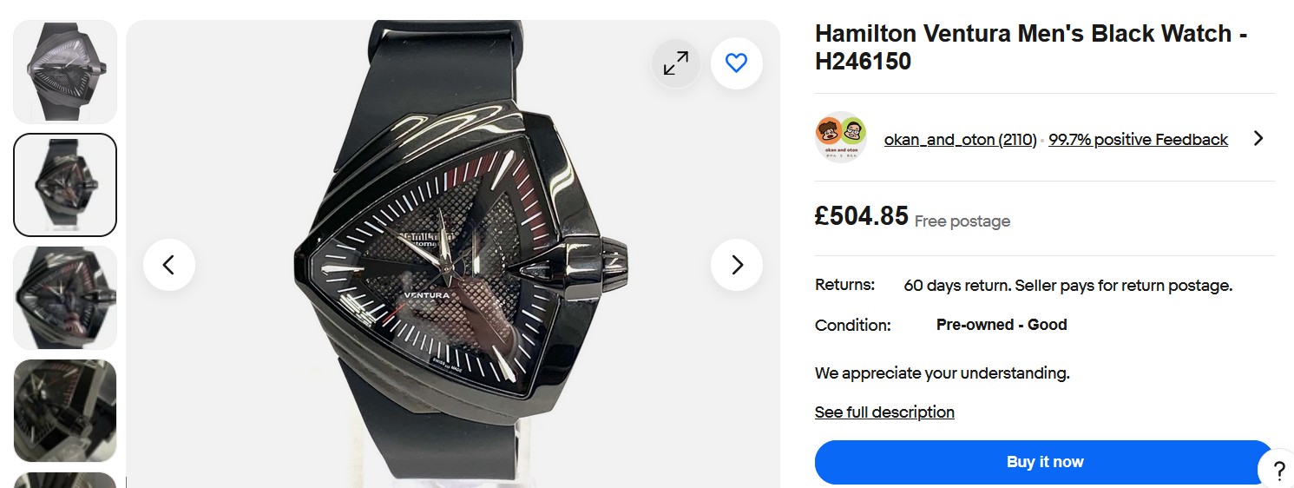Select the first watch thumbnail

65,72
